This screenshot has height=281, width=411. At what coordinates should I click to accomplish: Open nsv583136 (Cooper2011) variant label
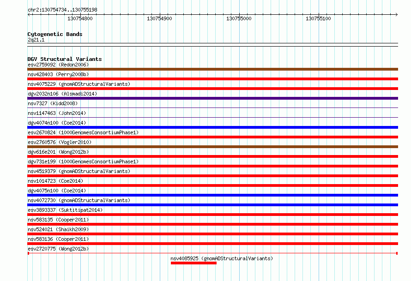click(58, 239)
